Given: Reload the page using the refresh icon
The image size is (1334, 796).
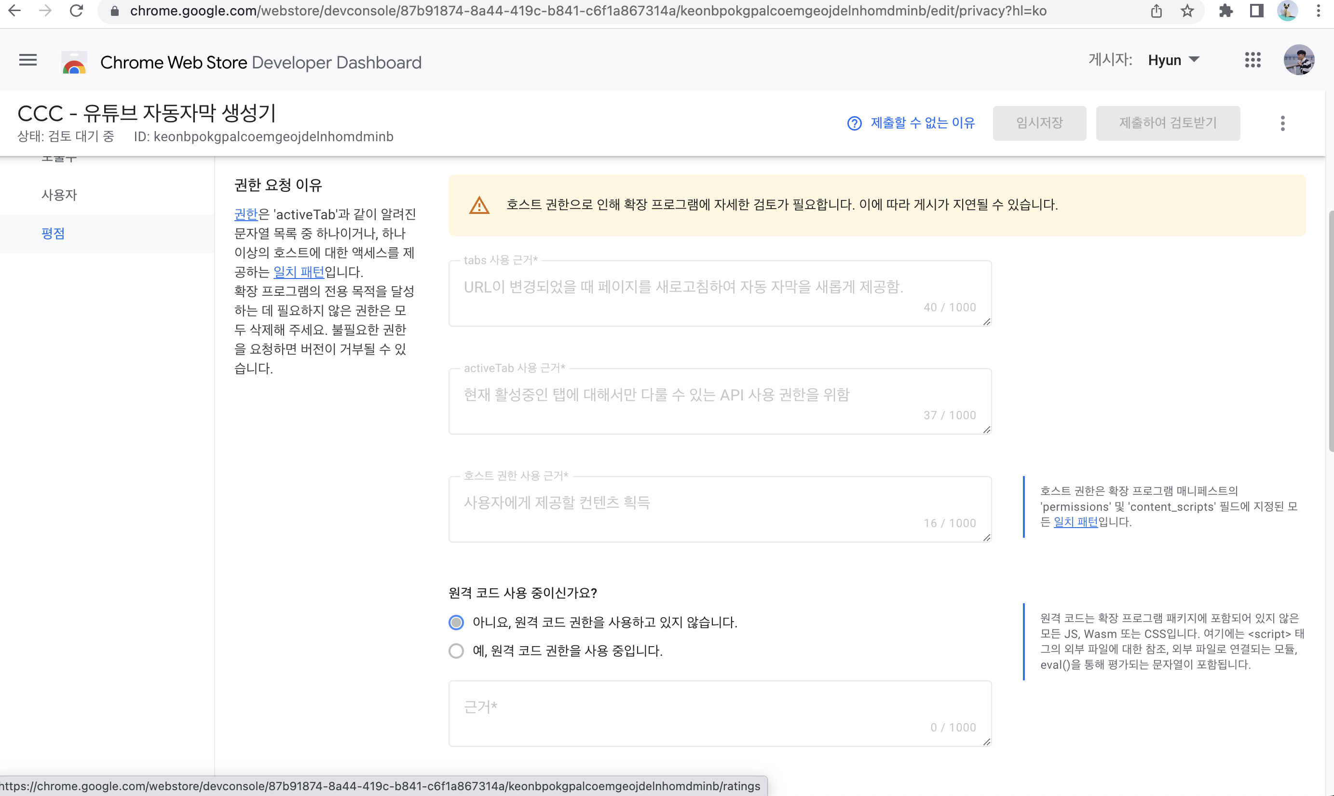Looking at the screenshot, I should pos(76,11).
